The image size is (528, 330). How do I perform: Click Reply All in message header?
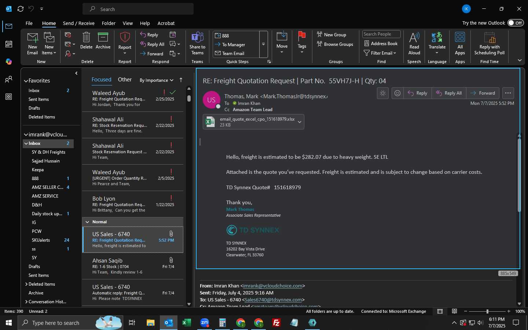pos(449,93)
